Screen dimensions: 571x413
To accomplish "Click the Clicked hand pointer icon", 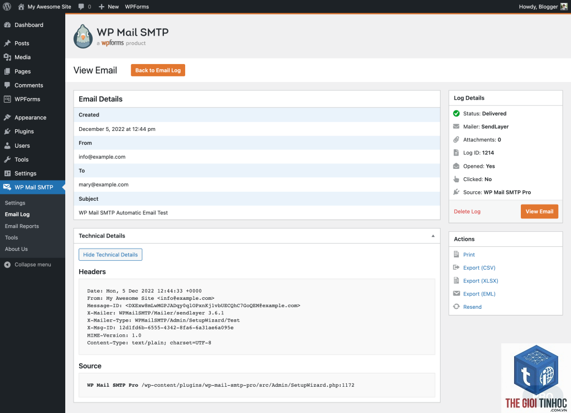I will (456, 179).
